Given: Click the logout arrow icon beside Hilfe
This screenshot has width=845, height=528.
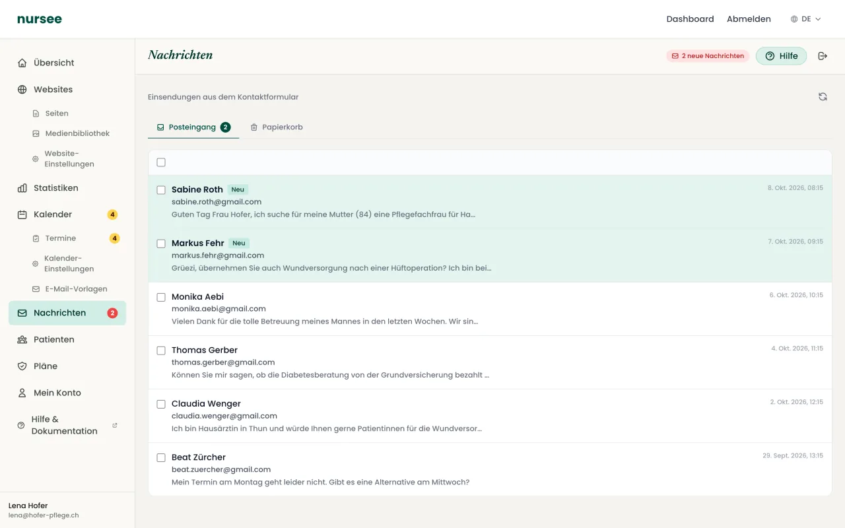Looking at the screenshot, I should (823, 56).
